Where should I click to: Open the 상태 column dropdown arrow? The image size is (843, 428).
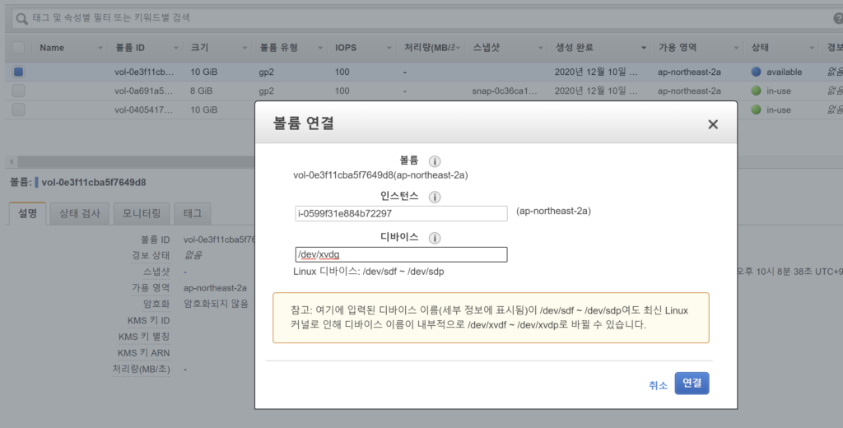click(812, 48)
